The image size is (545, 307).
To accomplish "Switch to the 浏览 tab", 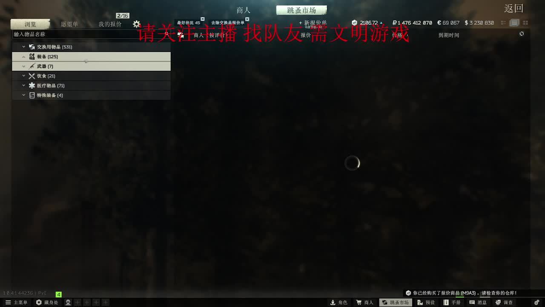I will [30, 24].
